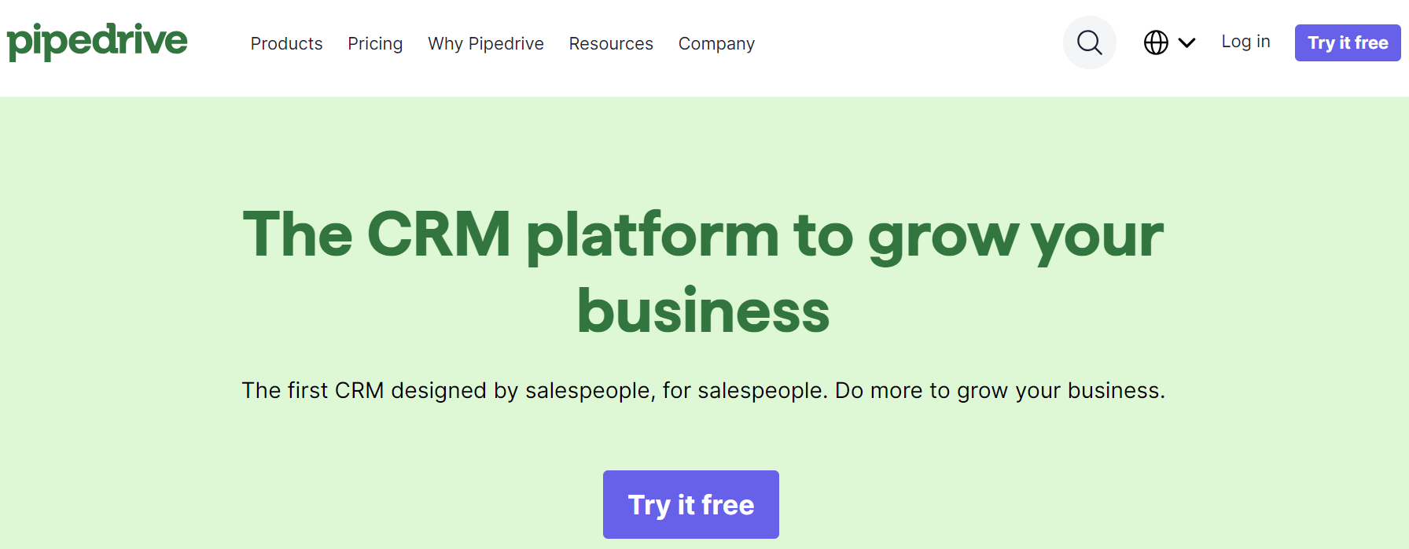Click the globe language icon
The image size is (1409, 549).
[x=1155, y=42]
